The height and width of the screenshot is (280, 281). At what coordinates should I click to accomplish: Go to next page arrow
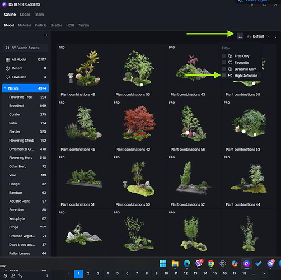pos(264,273)
